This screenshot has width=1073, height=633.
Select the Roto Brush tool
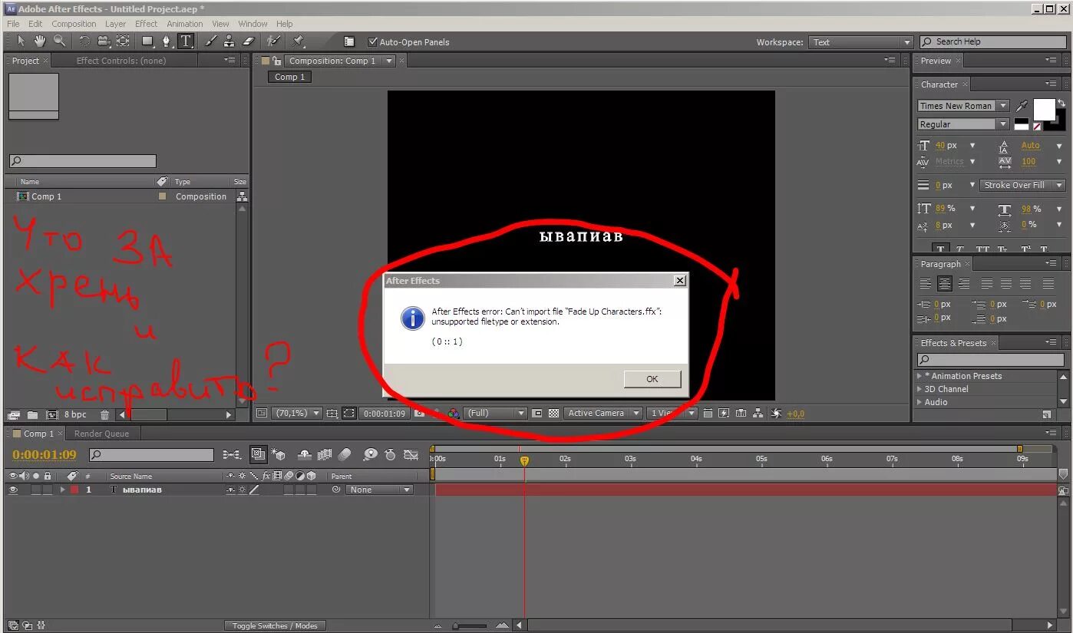(x=274, y=41)
